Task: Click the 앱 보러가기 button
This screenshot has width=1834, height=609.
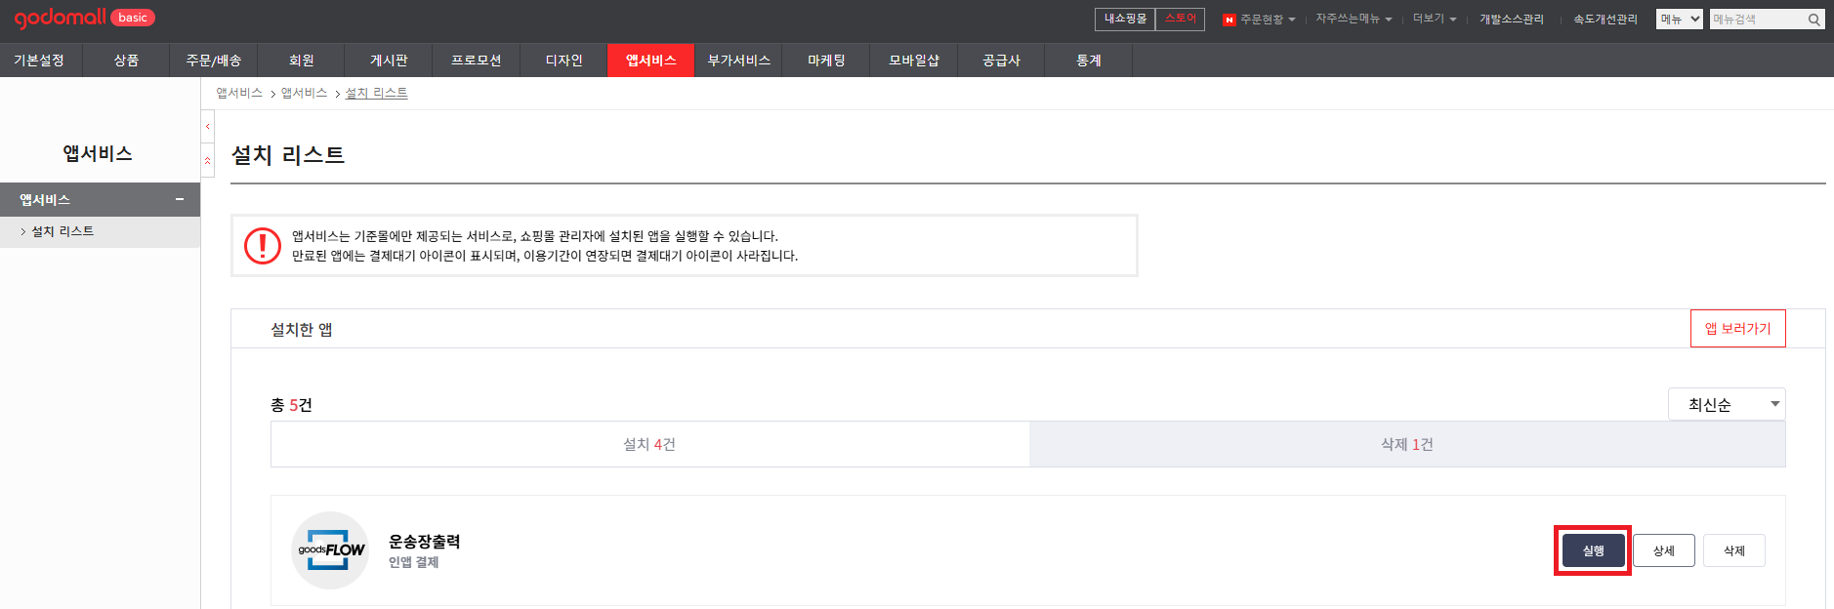Action: click(1737, 329)
